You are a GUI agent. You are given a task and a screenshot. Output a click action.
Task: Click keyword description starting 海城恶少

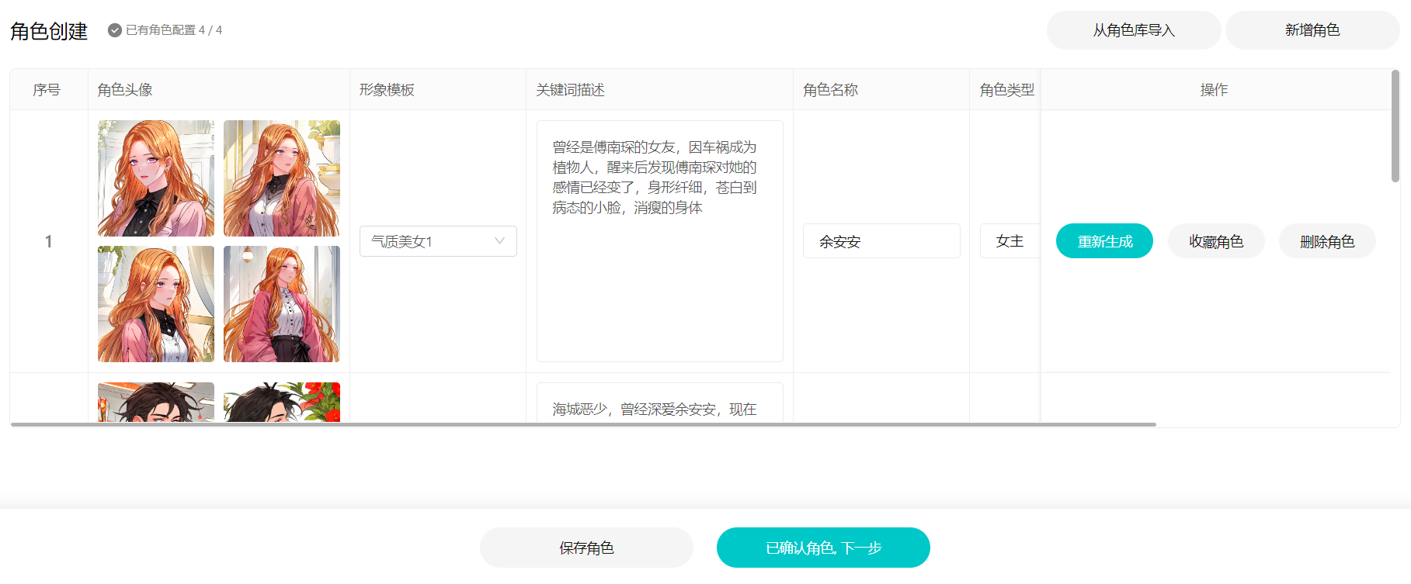660,403
